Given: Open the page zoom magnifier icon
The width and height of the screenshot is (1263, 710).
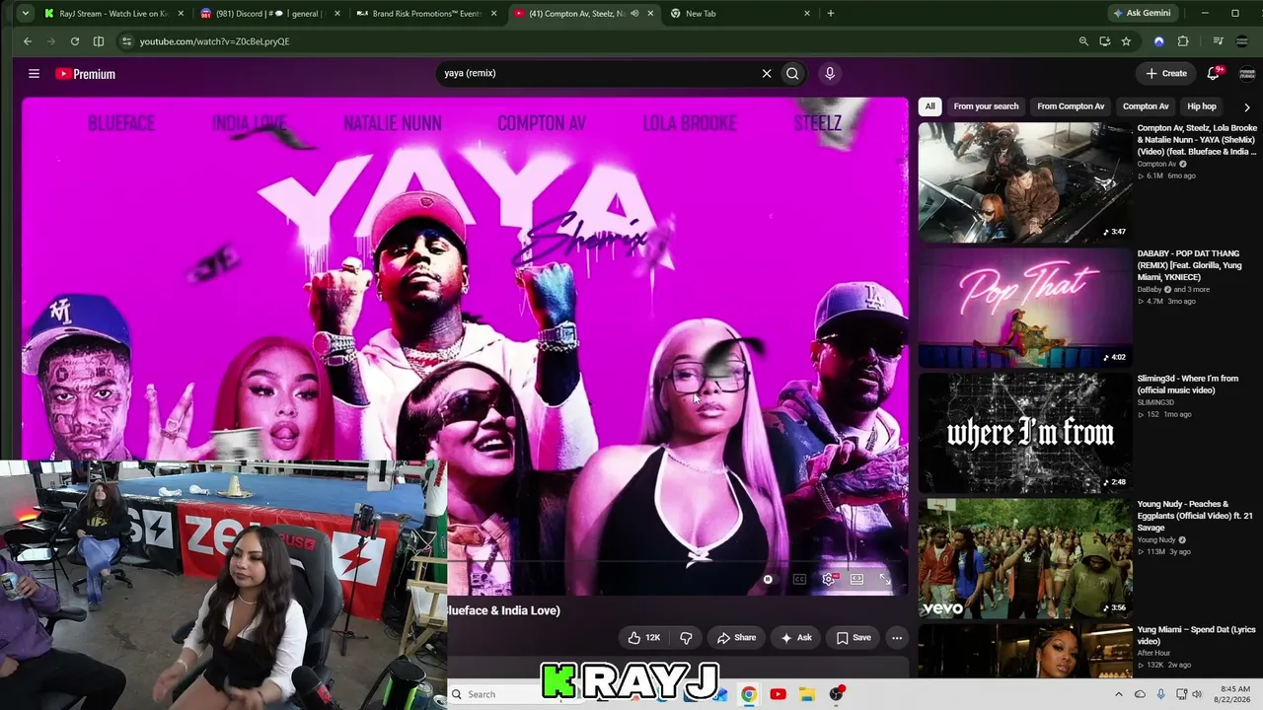Looking at the screenshot, I should click(x=1083, y=41).
